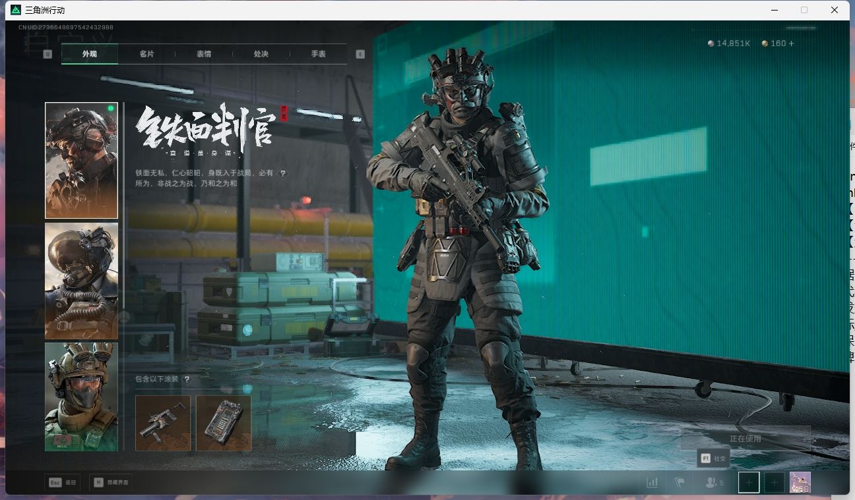The image size is (855, 500).
Task: Open the player avatar in bottom bar
Action: [x=800, y=482]
